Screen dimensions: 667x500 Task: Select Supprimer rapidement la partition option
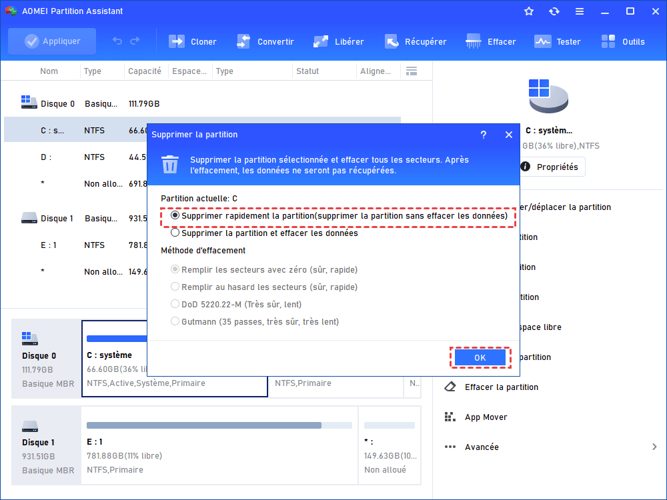coord(339,216)
